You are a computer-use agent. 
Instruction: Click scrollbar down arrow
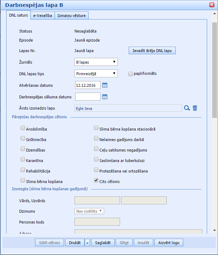coord(214,230)
